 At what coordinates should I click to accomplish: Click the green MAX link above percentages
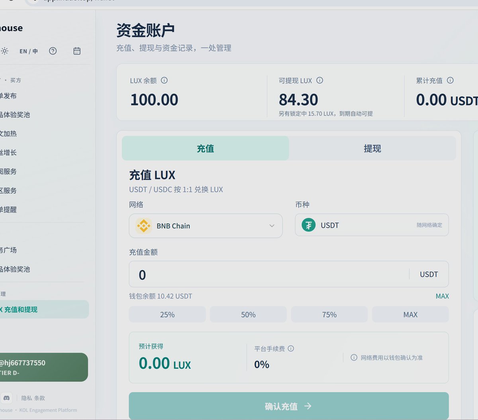coord(442,296)
